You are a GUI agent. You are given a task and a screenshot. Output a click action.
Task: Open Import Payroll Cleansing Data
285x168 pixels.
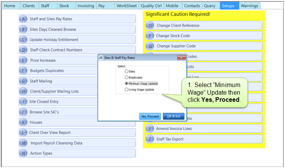[56, 143]
